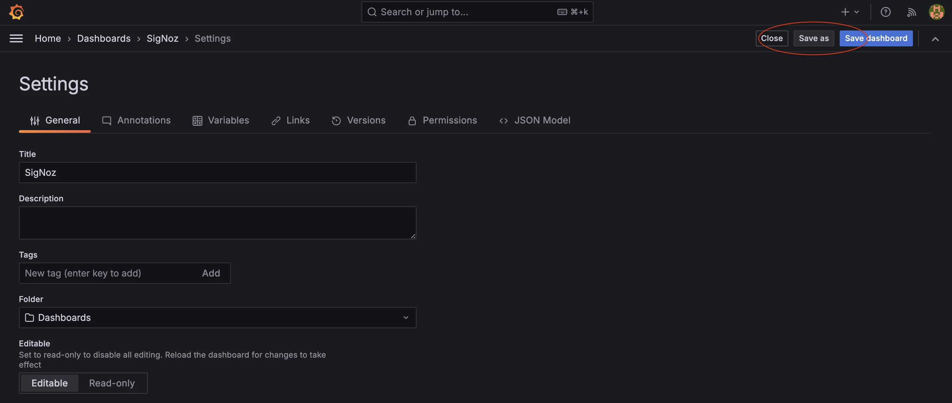Open the help question mark icon
This screenshot has height=403, width=952.
[885, 12]
